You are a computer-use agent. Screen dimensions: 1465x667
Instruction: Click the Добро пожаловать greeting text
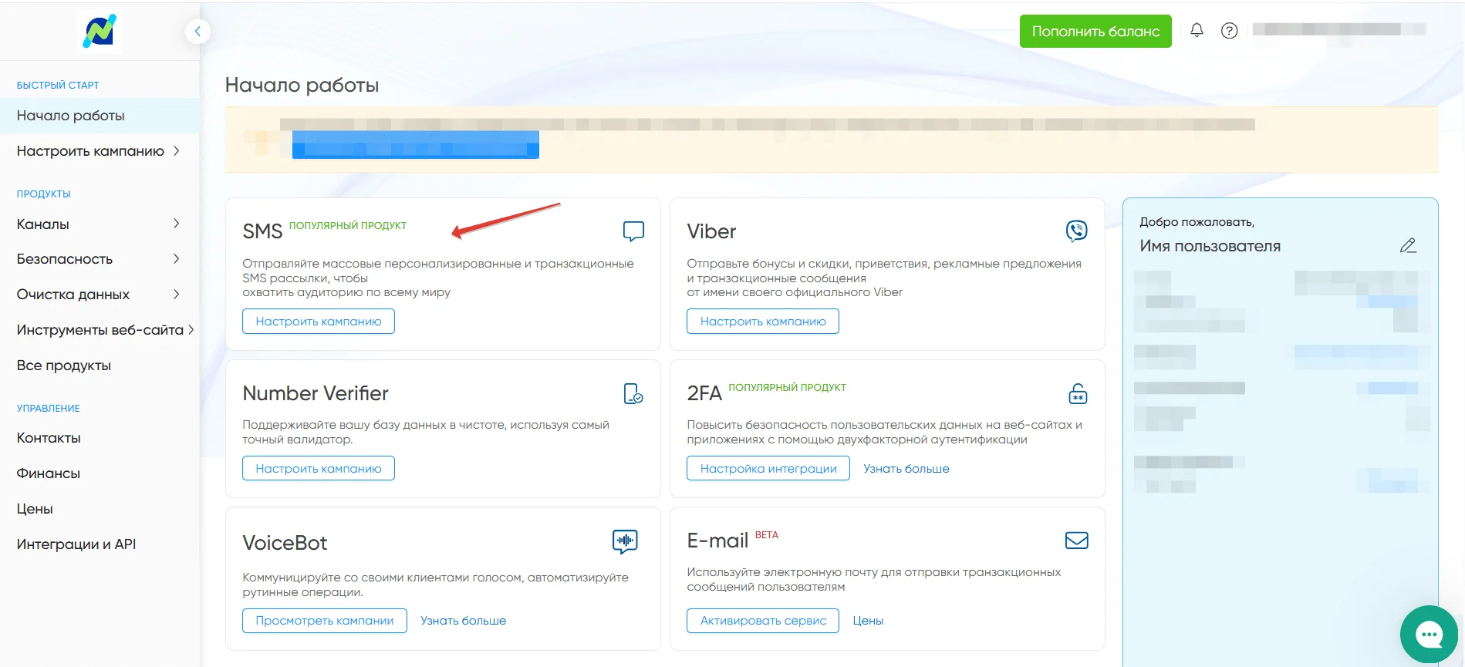[1197, 222]
